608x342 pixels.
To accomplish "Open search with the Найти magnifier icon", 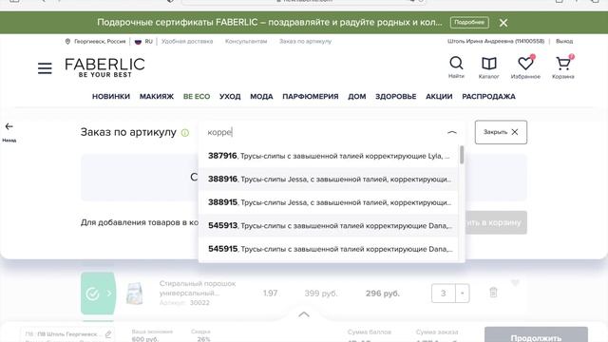I will pyautogui.click(x=456, y=67).
